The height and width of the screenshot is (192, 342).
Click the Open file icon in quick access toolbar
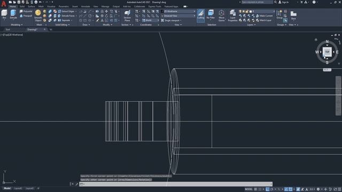[14, 2]
